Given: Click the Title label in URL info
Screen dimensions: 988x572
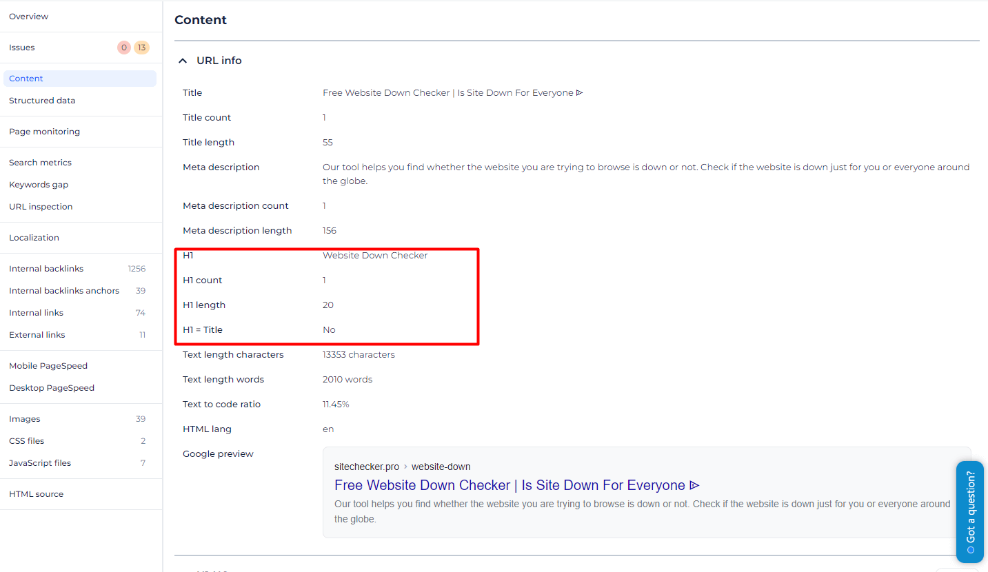Looking at the screenshot, I should [192, 93].
